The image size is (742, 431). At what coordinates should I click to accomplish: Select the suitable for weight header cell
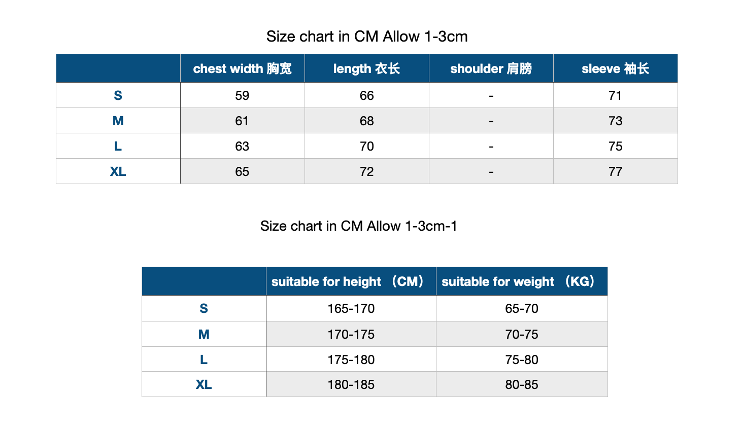[522, 281]
